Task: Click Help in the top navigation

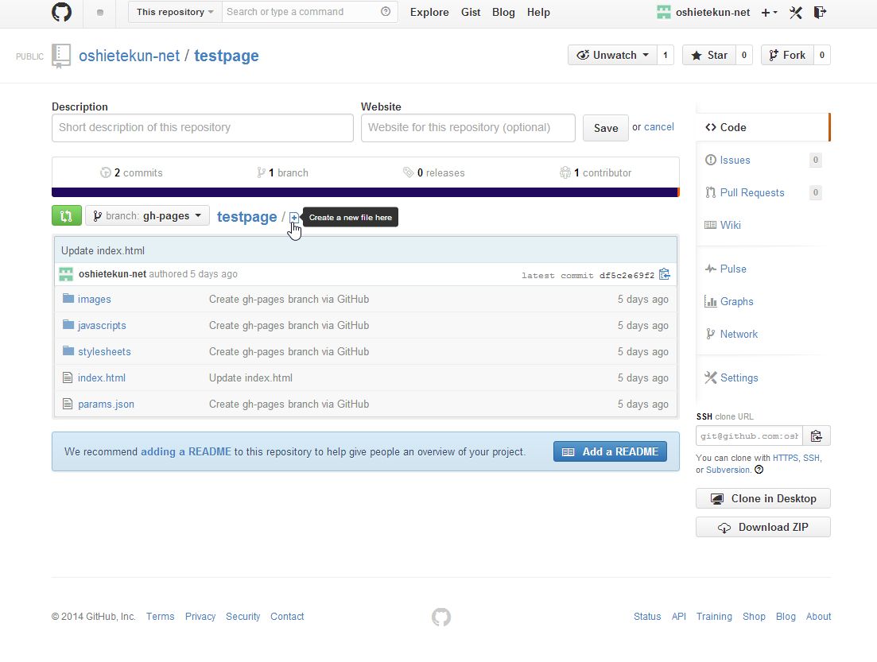Action: (538, 12)
